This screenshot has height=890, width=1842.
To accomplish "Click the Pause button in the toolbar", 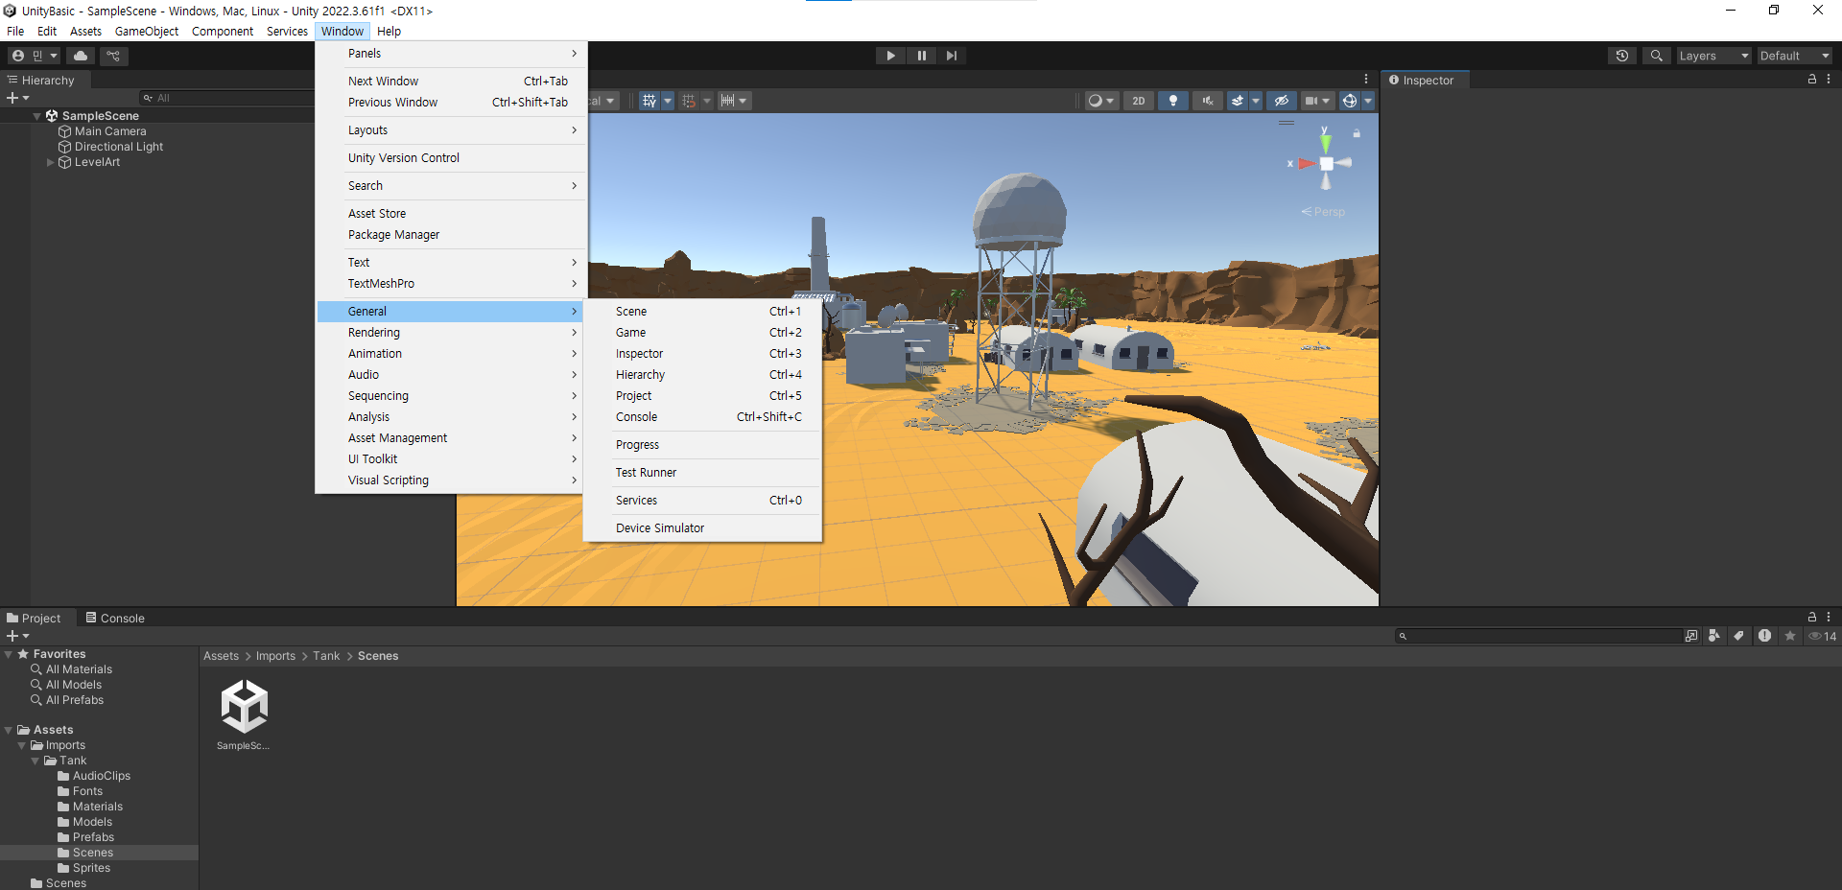I will pyautogui.click(x=921, y=56).
